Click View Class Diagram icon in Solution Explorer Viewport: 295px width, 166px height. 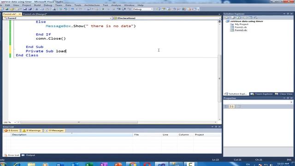click(255, 18)
